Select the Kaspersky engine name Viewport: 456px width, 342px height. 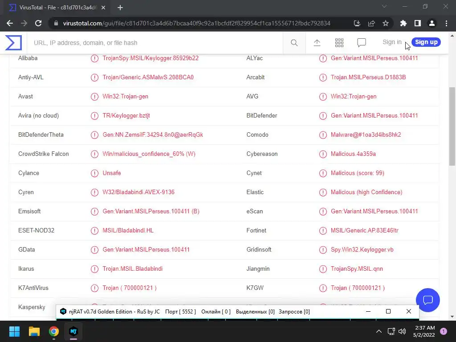[32, 307]
